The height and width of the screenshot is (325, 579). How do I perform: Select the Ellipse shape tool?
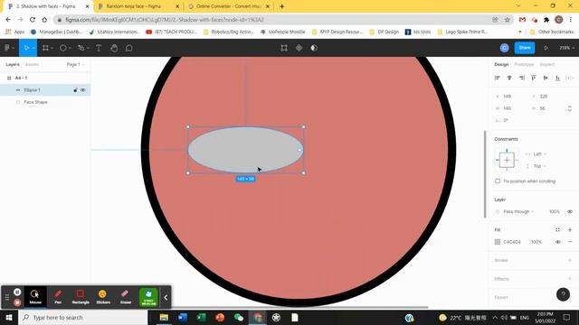click(x=63, y=48)
